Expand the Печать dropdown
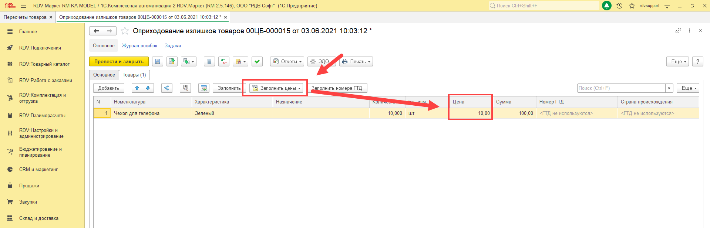 [356, 61]
